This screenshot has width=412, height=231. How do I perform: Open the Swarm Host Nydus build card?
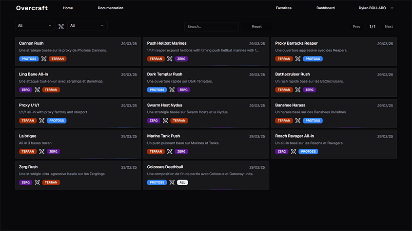[x=206, y=113]
